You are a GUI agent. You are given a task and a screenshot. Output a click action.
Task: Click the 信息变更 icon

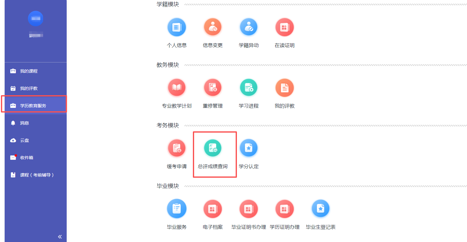pyautogui.click(x=212, y=28)
